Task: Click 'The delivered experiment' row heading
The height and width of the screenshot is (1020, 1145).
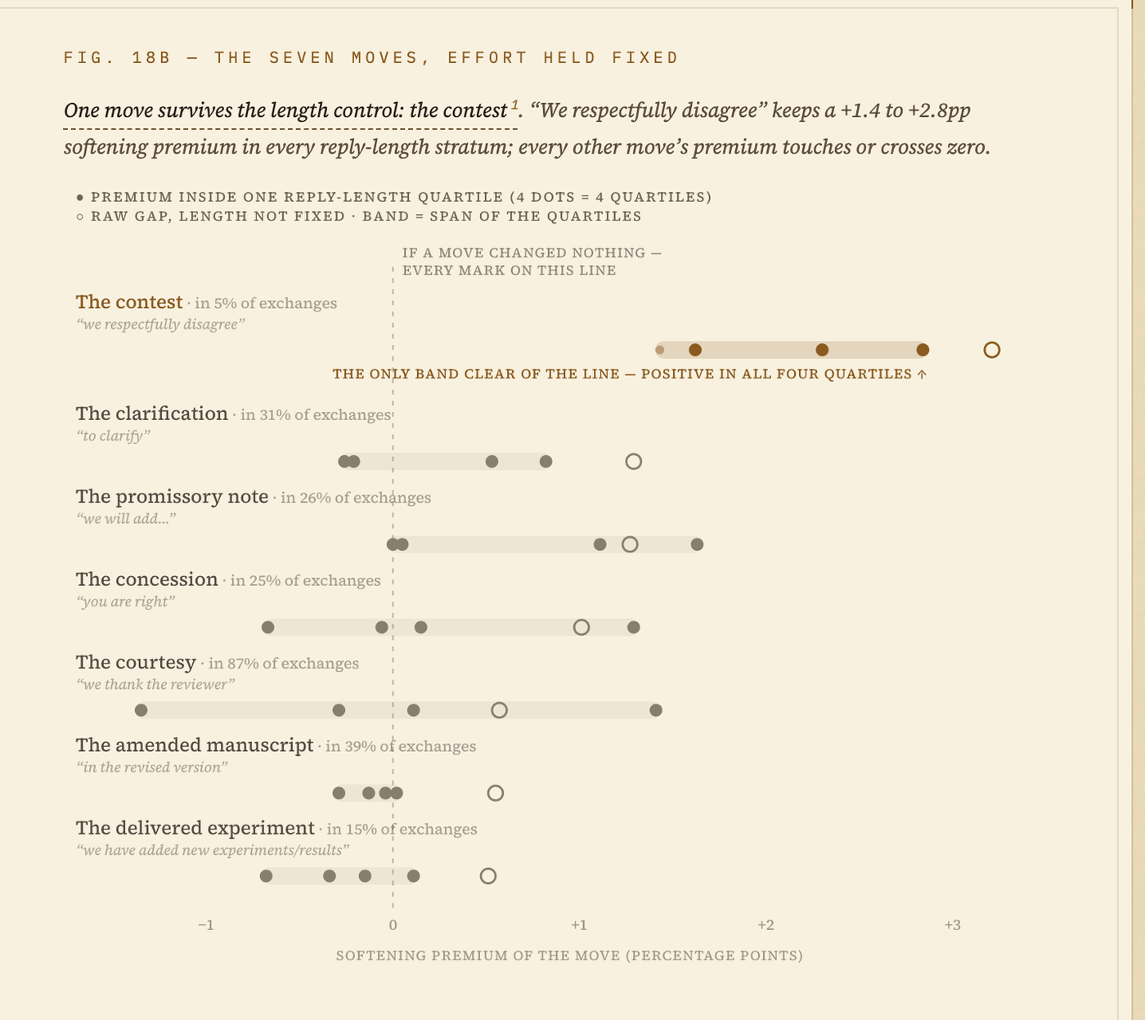Action: point(195,828)
